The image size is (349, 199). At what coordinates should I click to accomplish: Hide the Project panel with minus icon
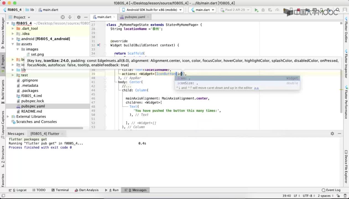tap(86, 17)
